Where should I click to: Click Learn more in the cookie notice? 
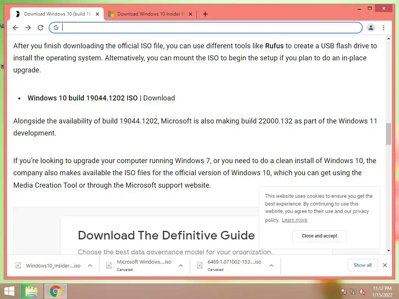(295, 220)
